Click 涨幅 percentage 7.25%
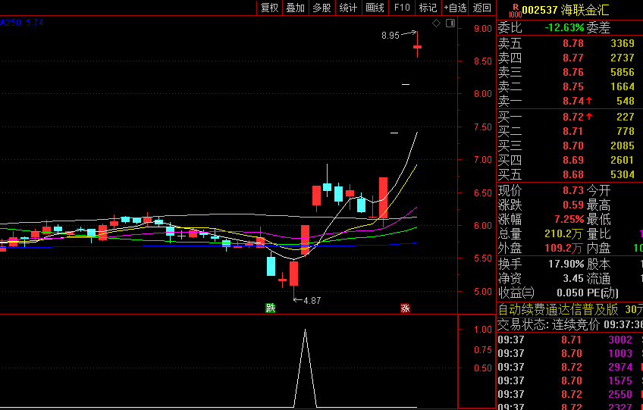The height and width of the screenshot is (410, 643). pyautogui.click(x=569, y=219)
